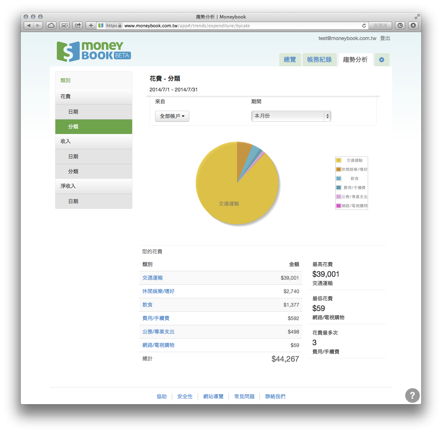Open the 常見問題 FAQ link
The width and height of the screenshot is (442, 433).
click(x=244, y=396)
